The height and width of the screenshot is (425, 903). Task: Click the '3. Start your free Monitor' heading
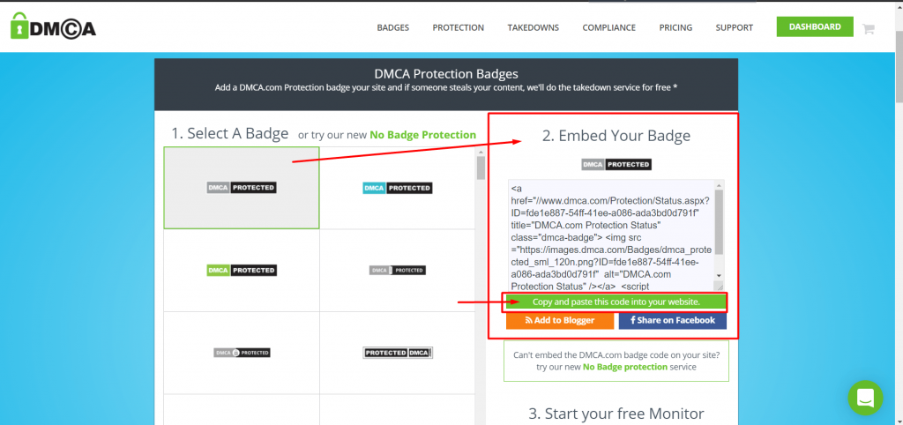616,414
